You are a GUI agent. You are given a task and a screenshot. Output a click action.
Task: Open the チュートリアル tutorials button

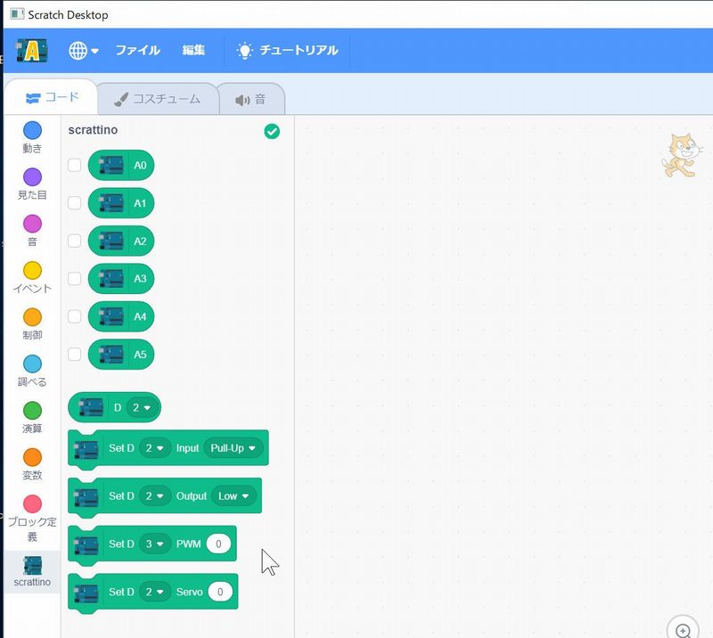tap(287, 51)
